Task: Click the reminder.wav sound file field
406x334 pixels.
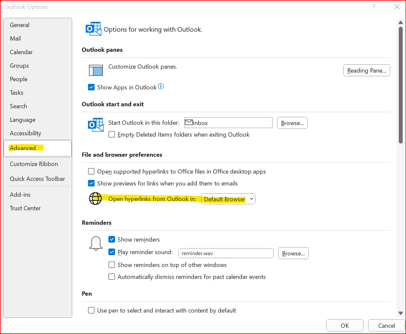Action: pyautogui.click(x=226, y=253)
